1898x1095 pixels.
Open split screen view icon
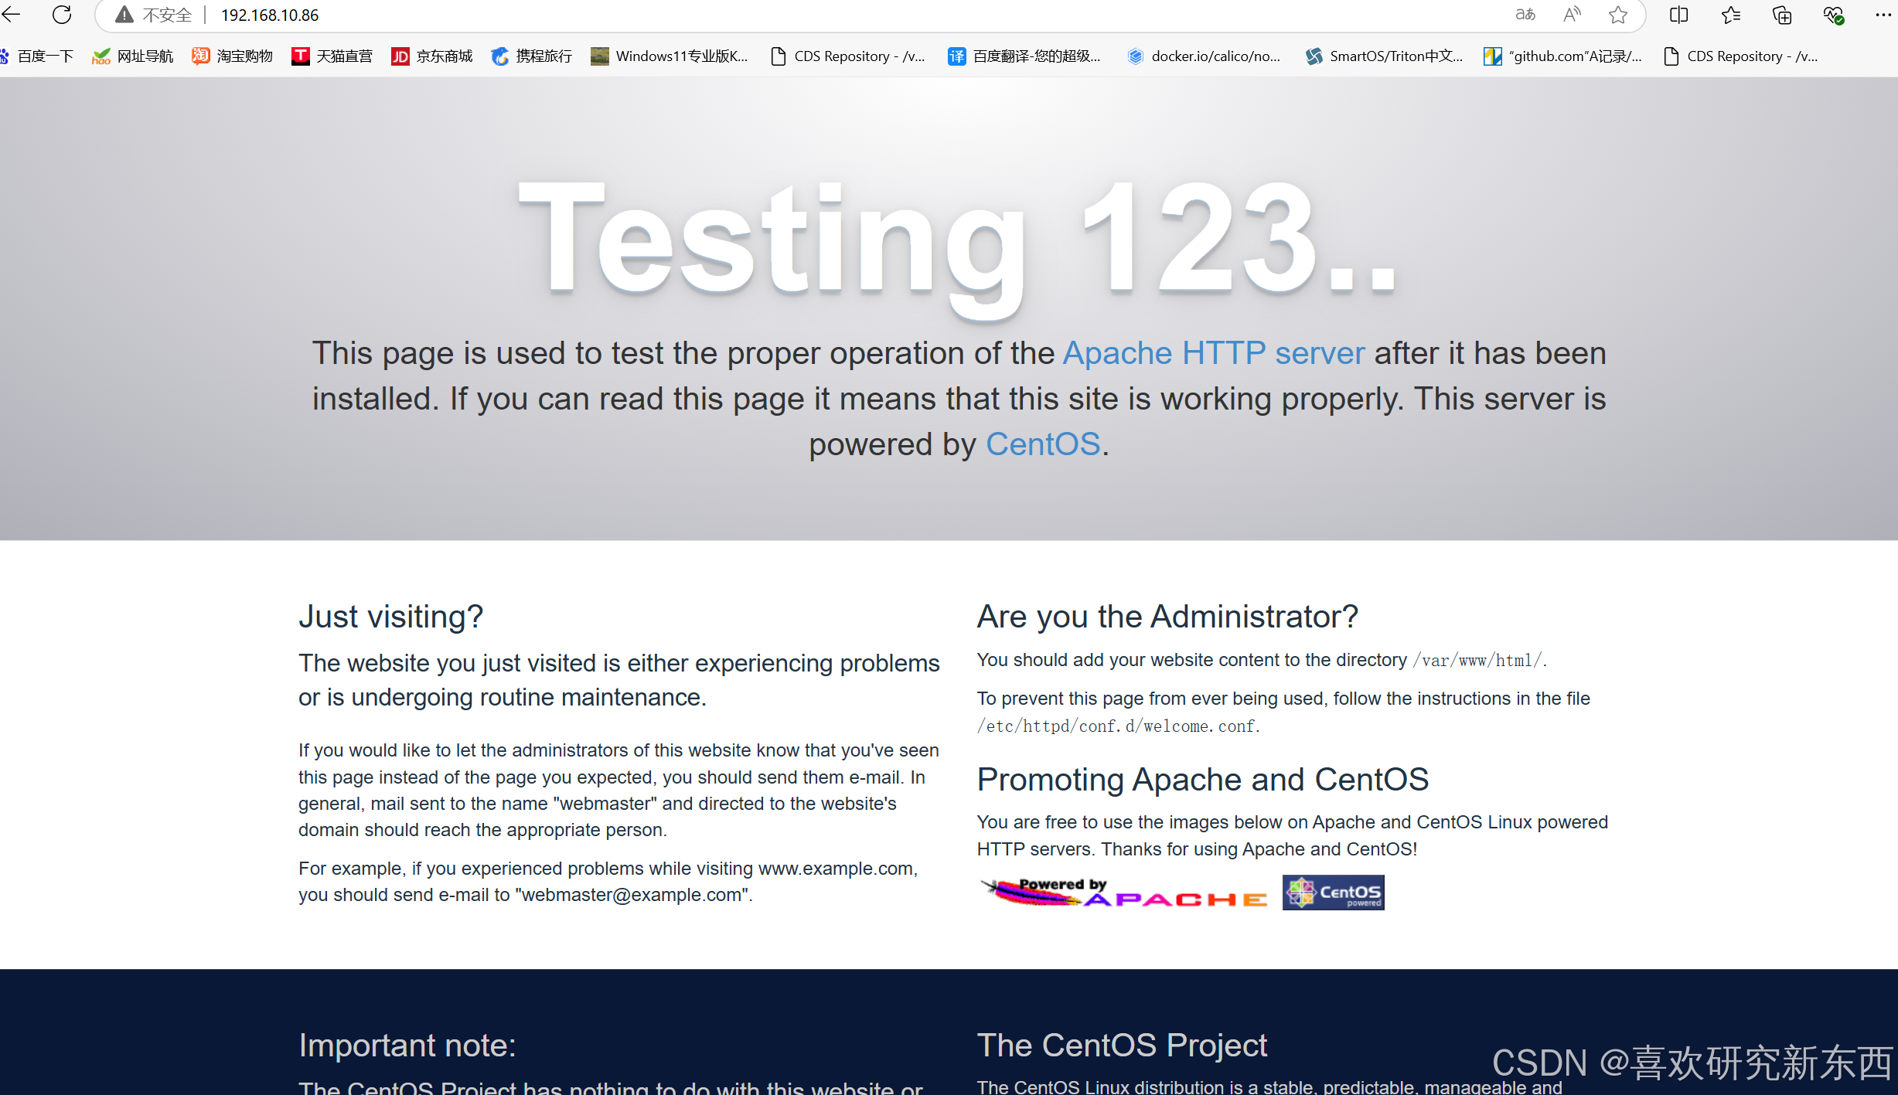[1678, 15]
